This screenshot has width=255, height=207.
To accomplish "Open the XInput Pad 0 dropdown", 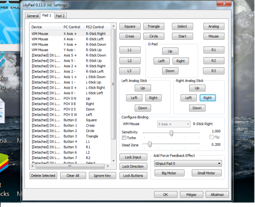I will pyautogui.click(x=188, y=164).
